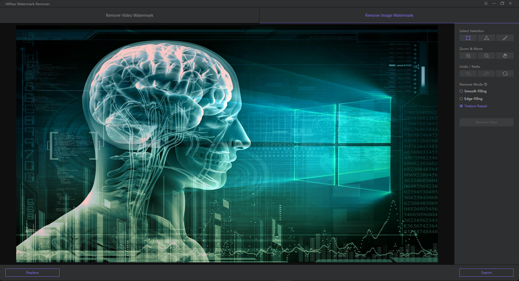The width and height of the screenshot is (519, 281).
Task: Click the Undo / Redo label
Action: [x=470, y=67]
